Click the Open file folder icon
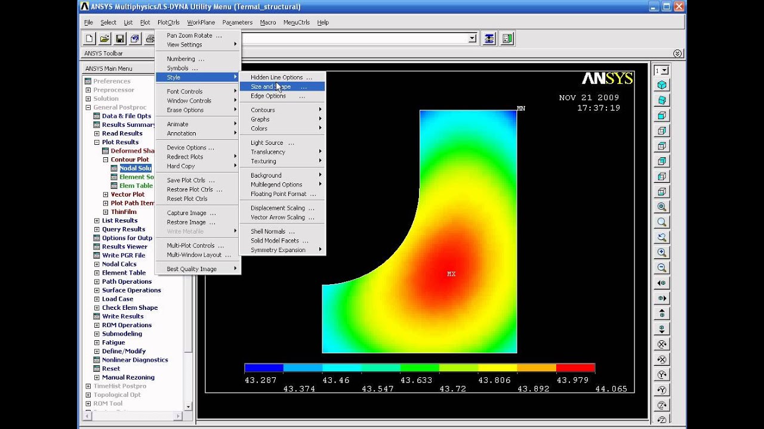The width and height of the screenshot is (764, 429). pos(104,39)
